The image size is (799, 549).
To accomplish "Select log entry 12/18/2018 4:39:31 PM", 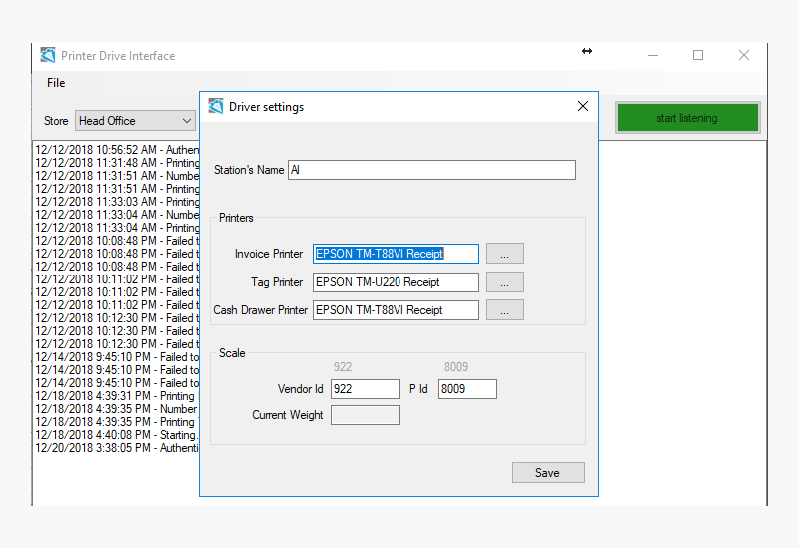I will [x=117, y=396].
